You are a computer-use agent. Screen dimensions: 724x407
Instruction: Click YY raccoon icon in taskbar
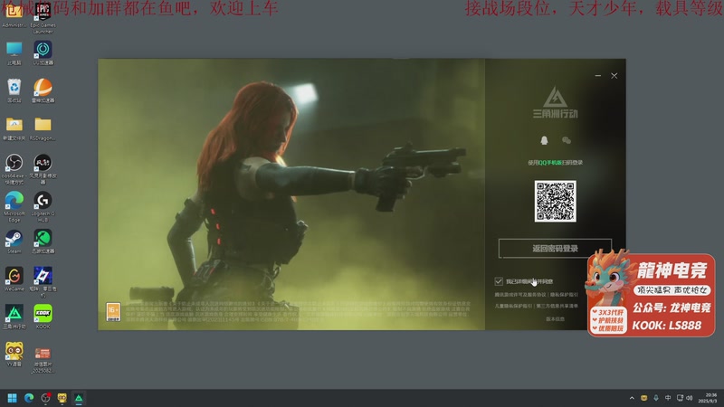(62, 398)
